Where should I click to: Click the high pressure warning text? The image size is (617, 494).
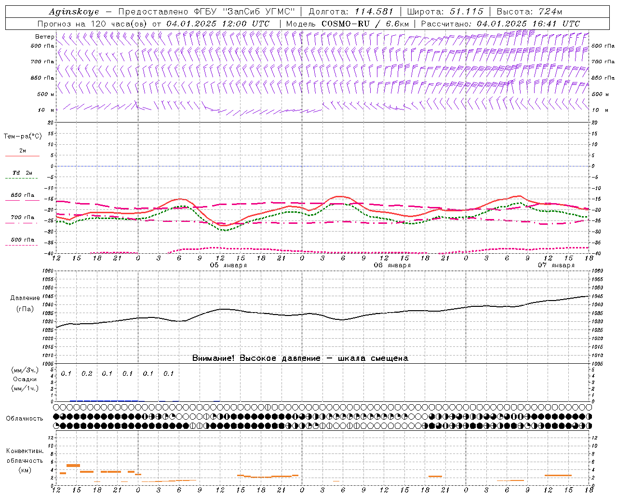(x=300, y=358)
